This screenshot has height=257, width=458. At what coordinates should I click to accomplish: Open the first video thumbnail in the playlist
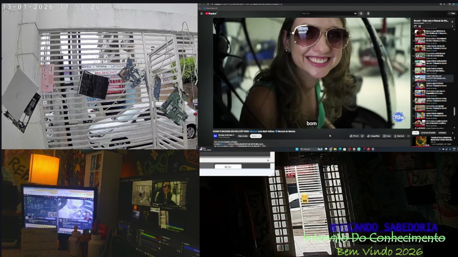pyautogui.click(x=420, y=33)
